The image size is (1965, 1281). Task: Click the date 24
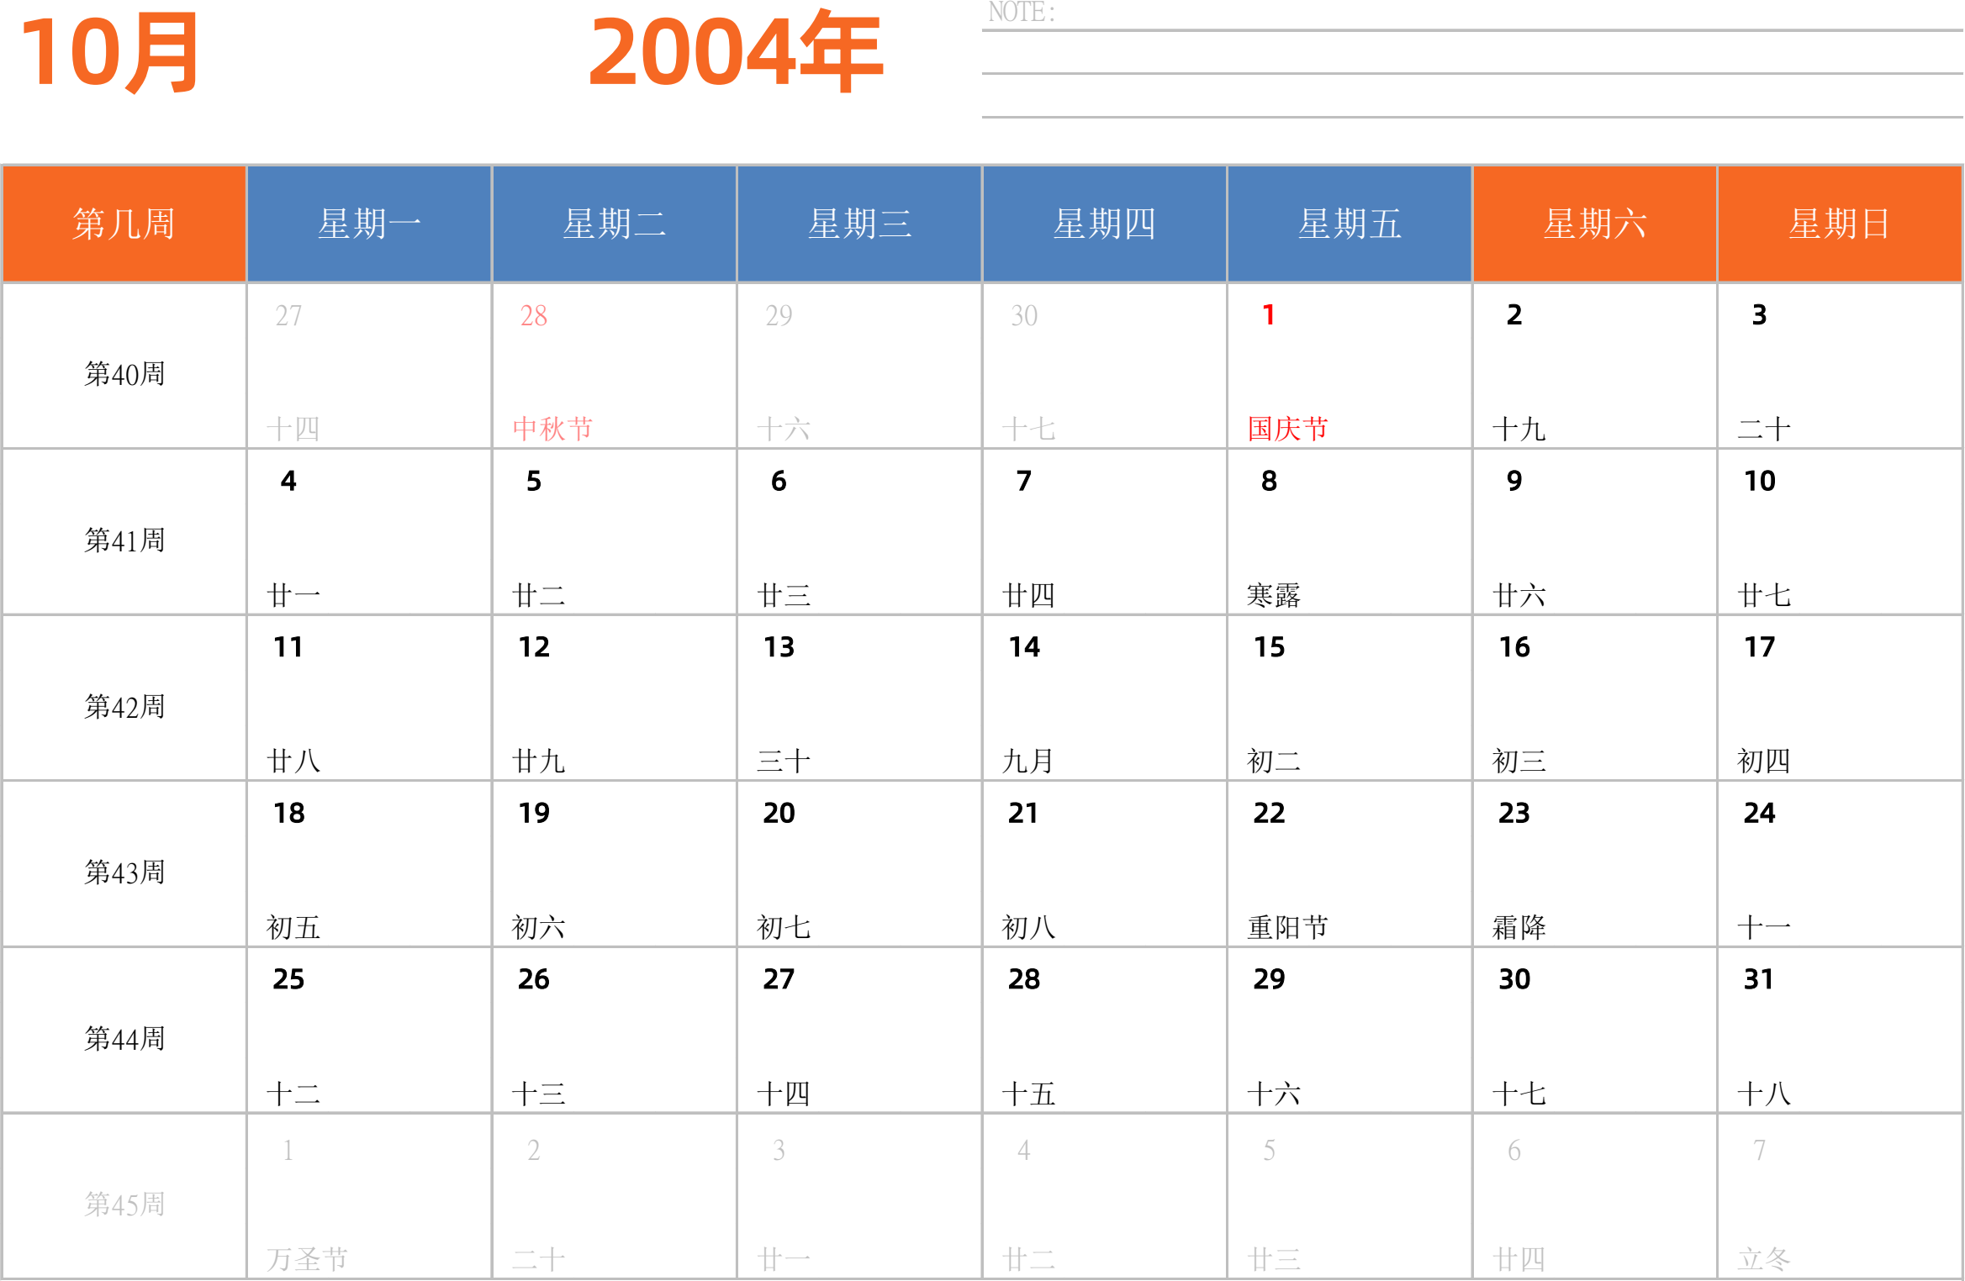point(1760,813)
